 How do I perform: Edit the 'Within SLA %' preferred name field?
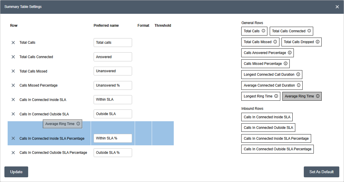(x=113, y=138)
